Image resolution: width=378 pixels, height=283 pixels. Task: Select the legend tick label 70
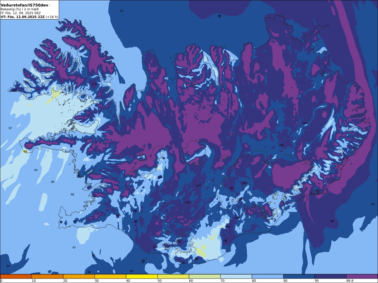[x=222, y=281]
